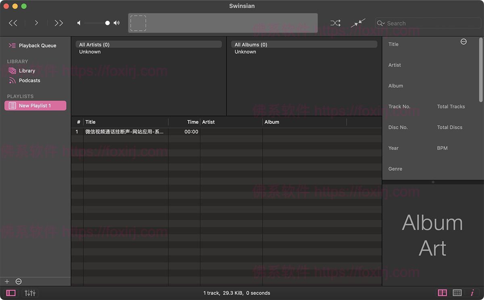484x300 pixels.
Task: Open the playlist actions ellipsis menu
Action: 18,281
